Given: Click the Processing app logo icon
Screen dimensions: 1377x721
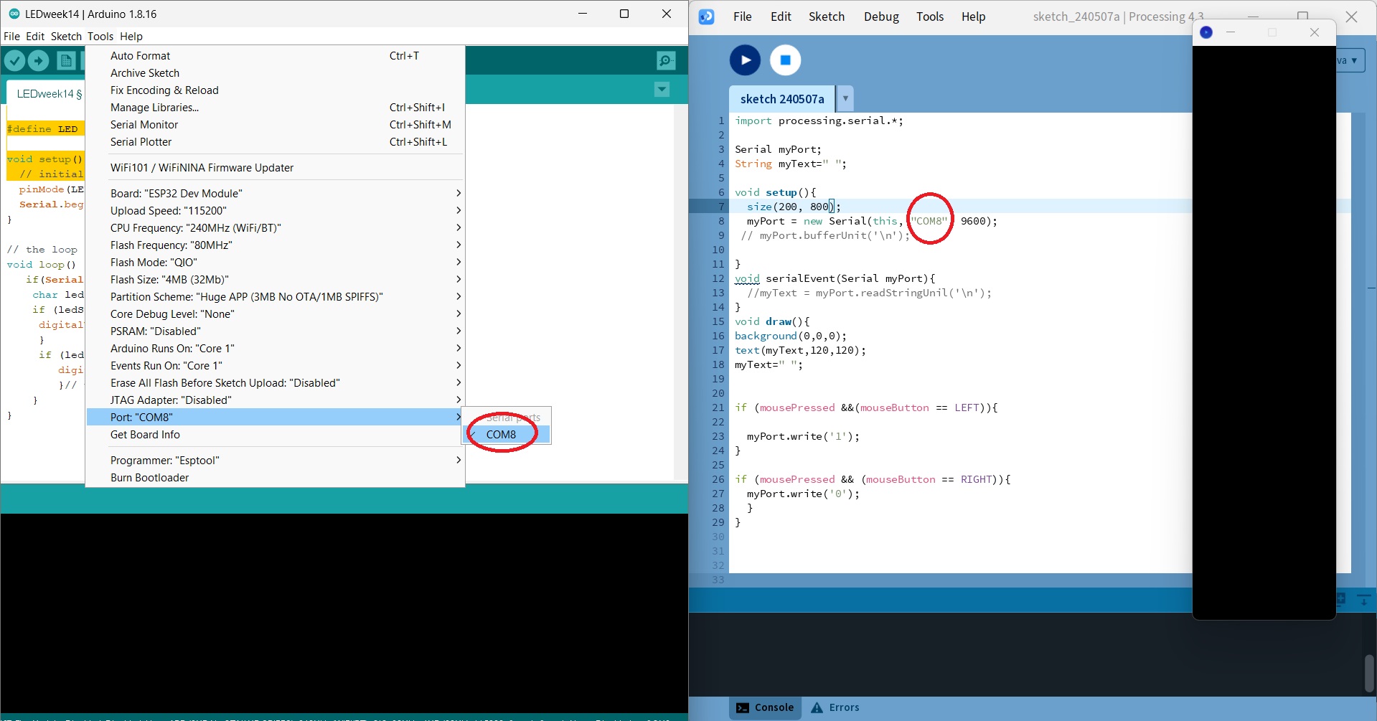Looking at the screenshot, I should coord(707,17).
